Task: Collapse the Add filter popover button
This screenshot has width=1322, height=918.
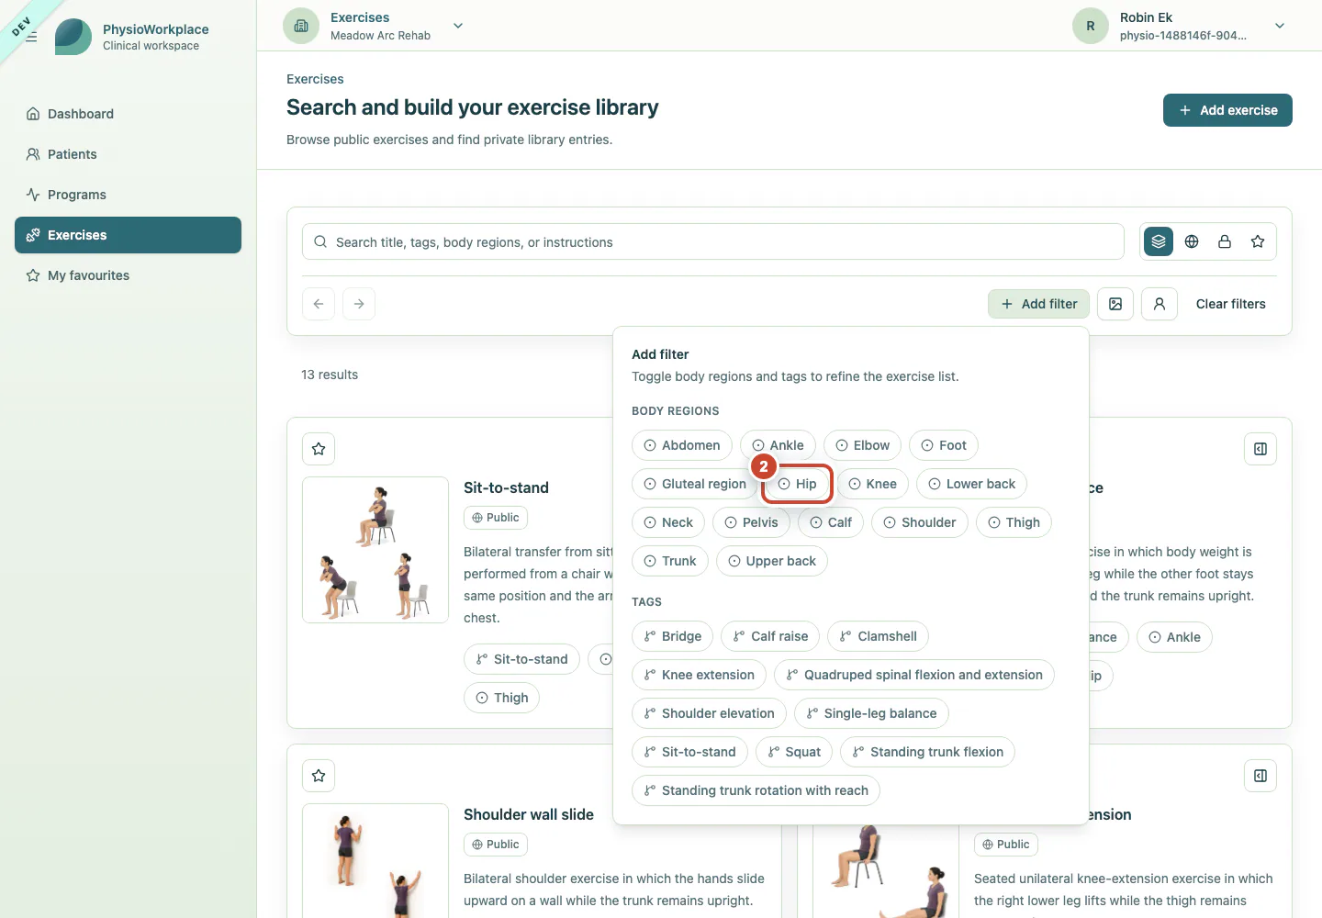Action: [1038, 304]
